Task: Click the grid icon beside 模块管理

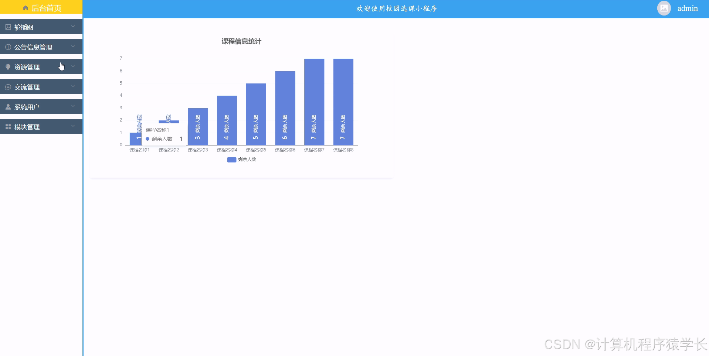Action: click(x=8, y=127)
